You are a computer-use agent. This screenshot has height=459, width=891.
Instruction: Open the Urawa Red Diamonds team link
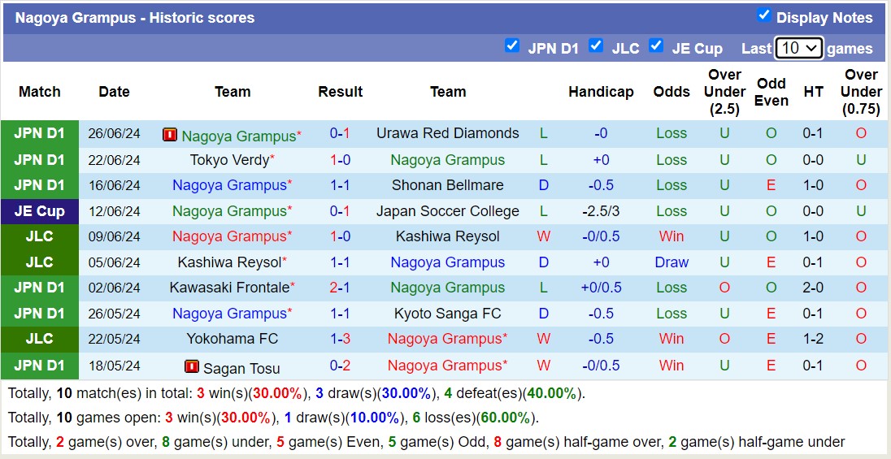click(x=447, y=133)
